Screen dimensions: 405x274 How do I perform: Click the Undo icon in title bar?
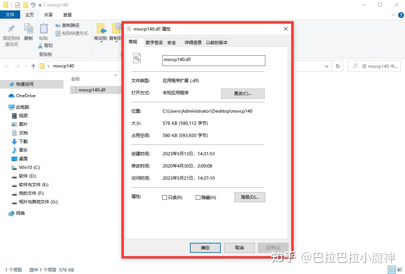33,5
